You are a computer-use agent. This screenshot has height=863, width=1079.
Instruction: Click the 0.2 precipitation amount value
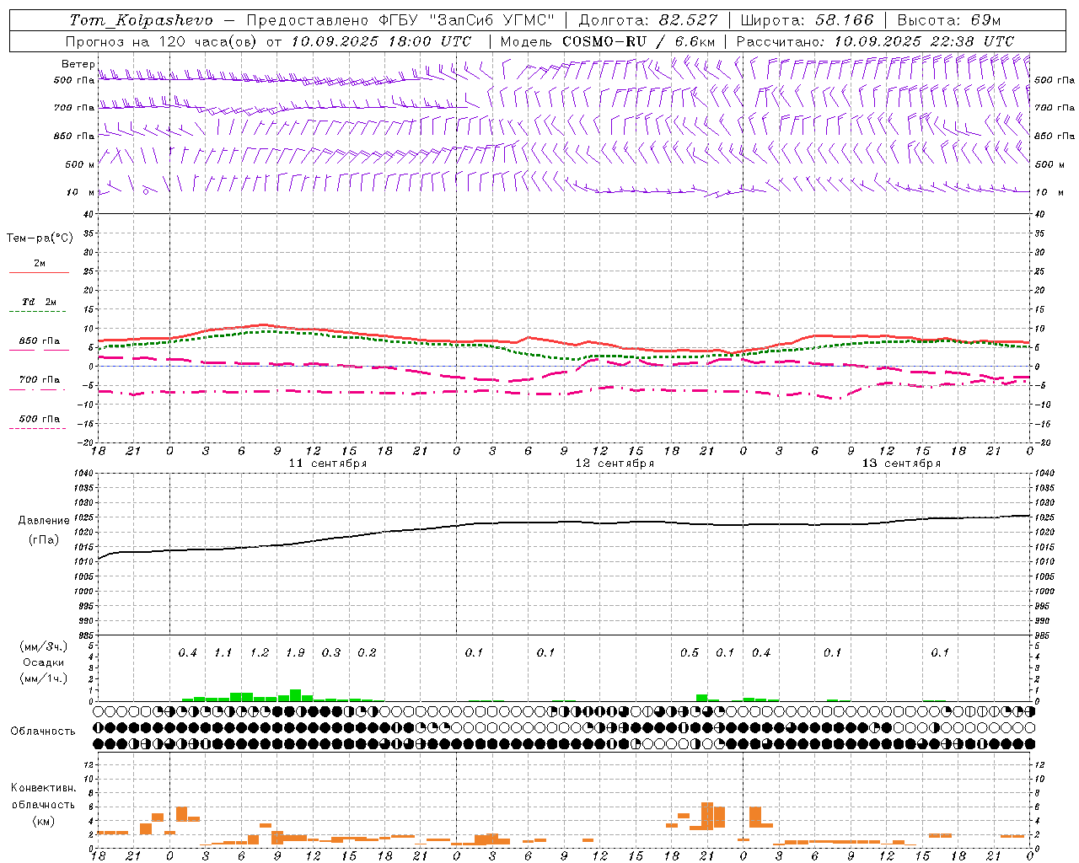tap(367, 653)
